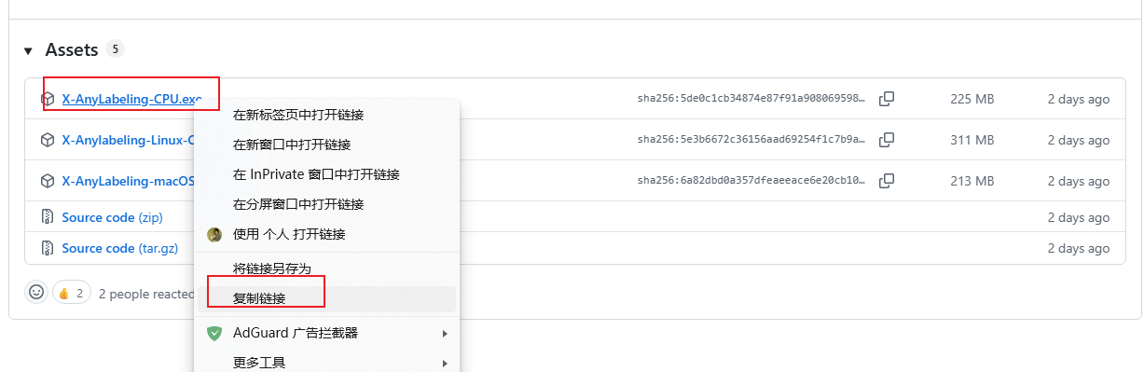This screenshot has width=1144, height=372.
Task: Copy the sha256 hash of the 213 MB asset
Action: 887,181
